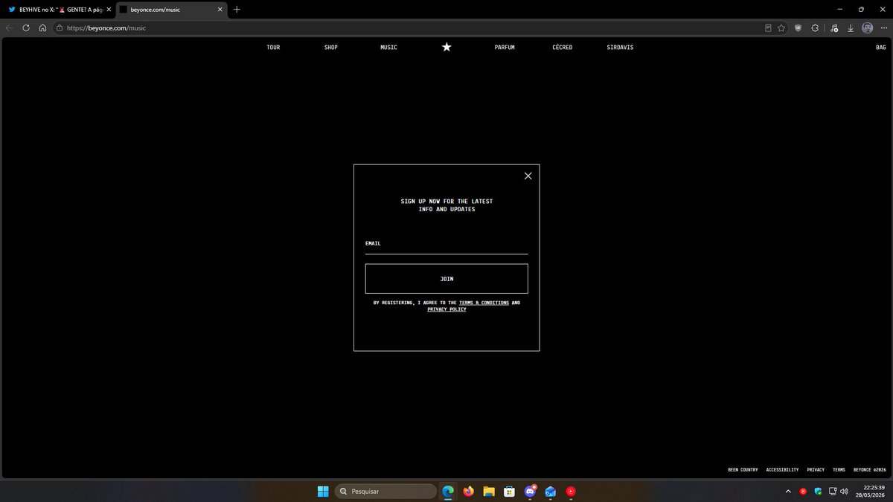Click the back arrow in browser toolbar

[10, 28]
